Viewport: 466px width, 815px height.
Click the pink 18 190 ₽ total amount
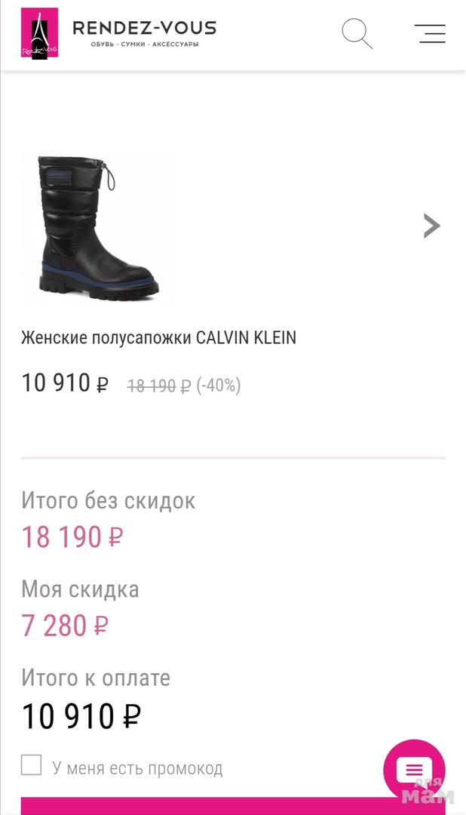coord(72,537)
